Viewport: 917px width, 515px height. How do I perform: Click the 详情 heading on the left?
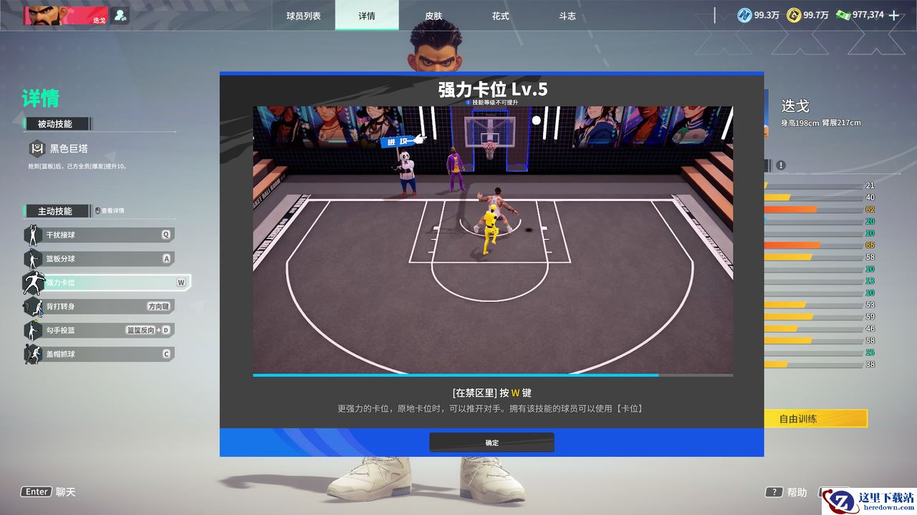41,98
